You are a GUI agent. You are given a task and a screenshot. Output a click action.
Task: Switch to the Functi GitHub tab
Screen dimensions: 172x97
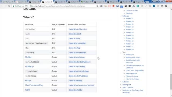[x=99, y=2]
